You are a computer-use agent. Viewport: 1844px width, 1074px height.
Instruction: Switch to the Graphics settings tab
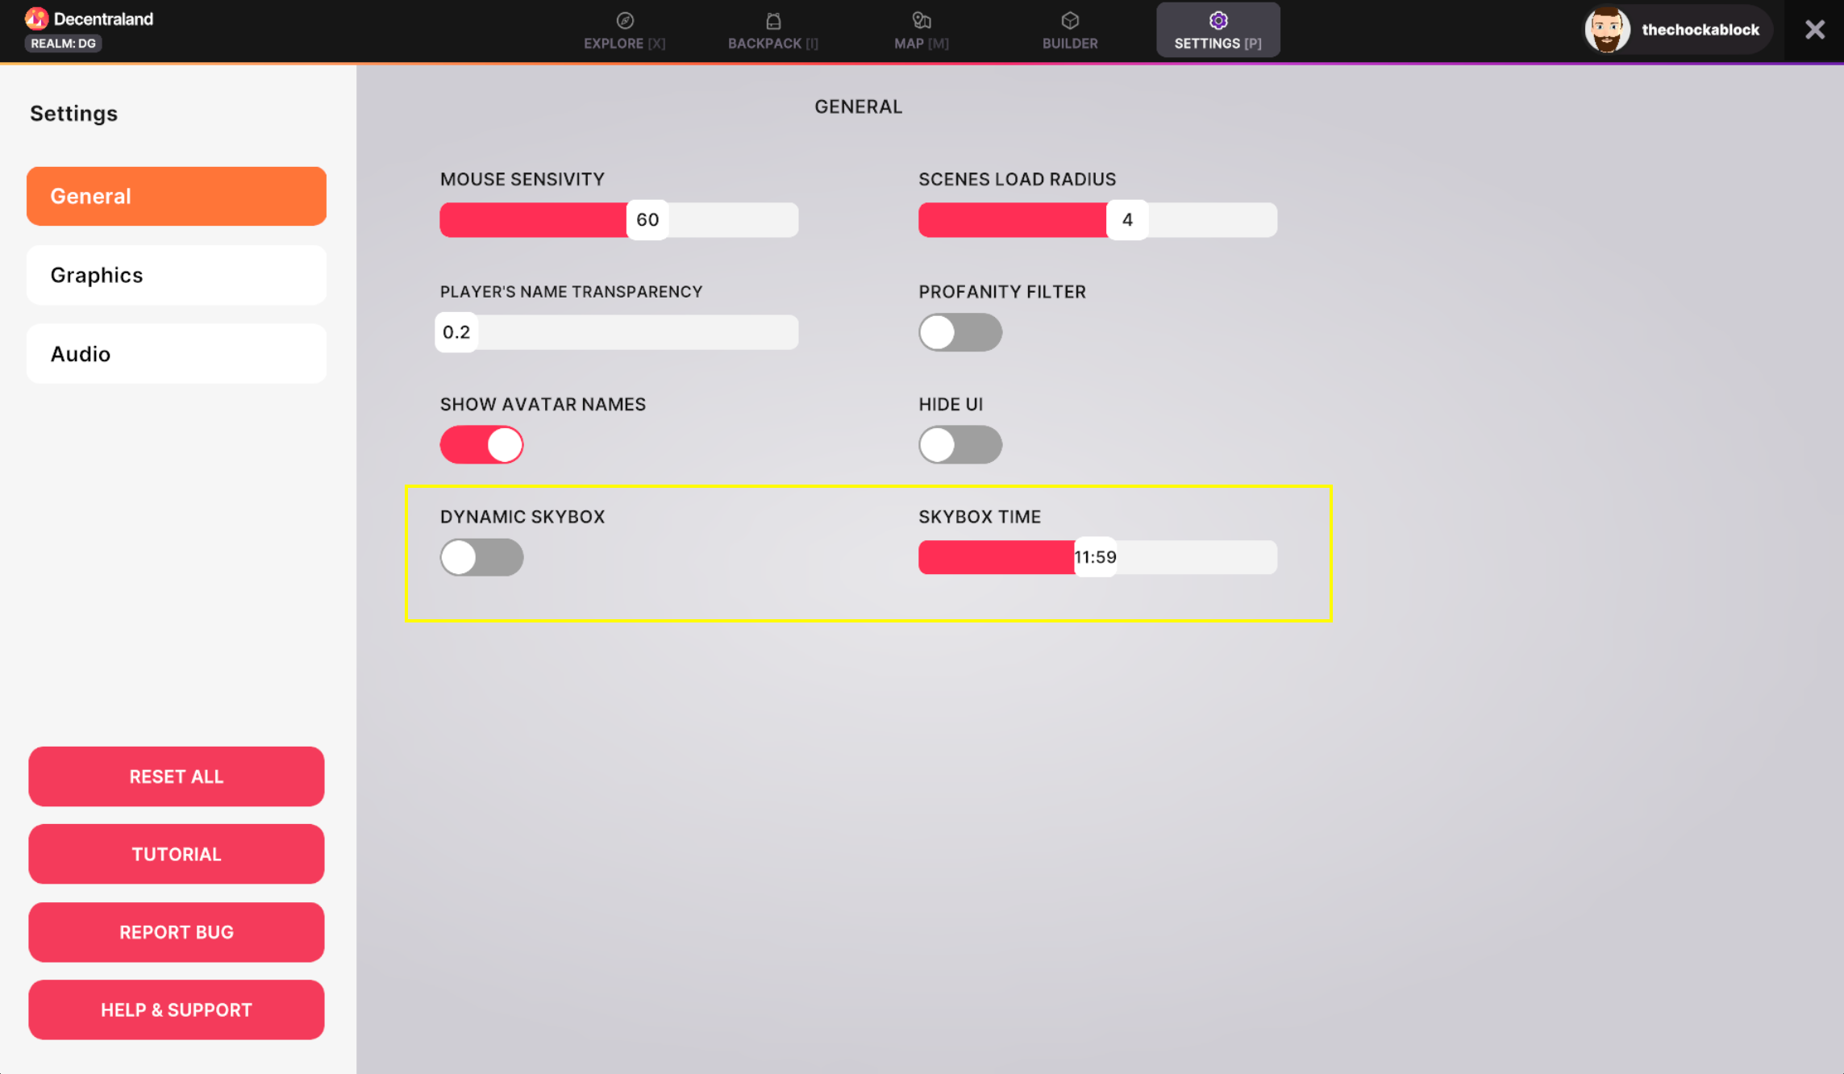click(177, 275)
